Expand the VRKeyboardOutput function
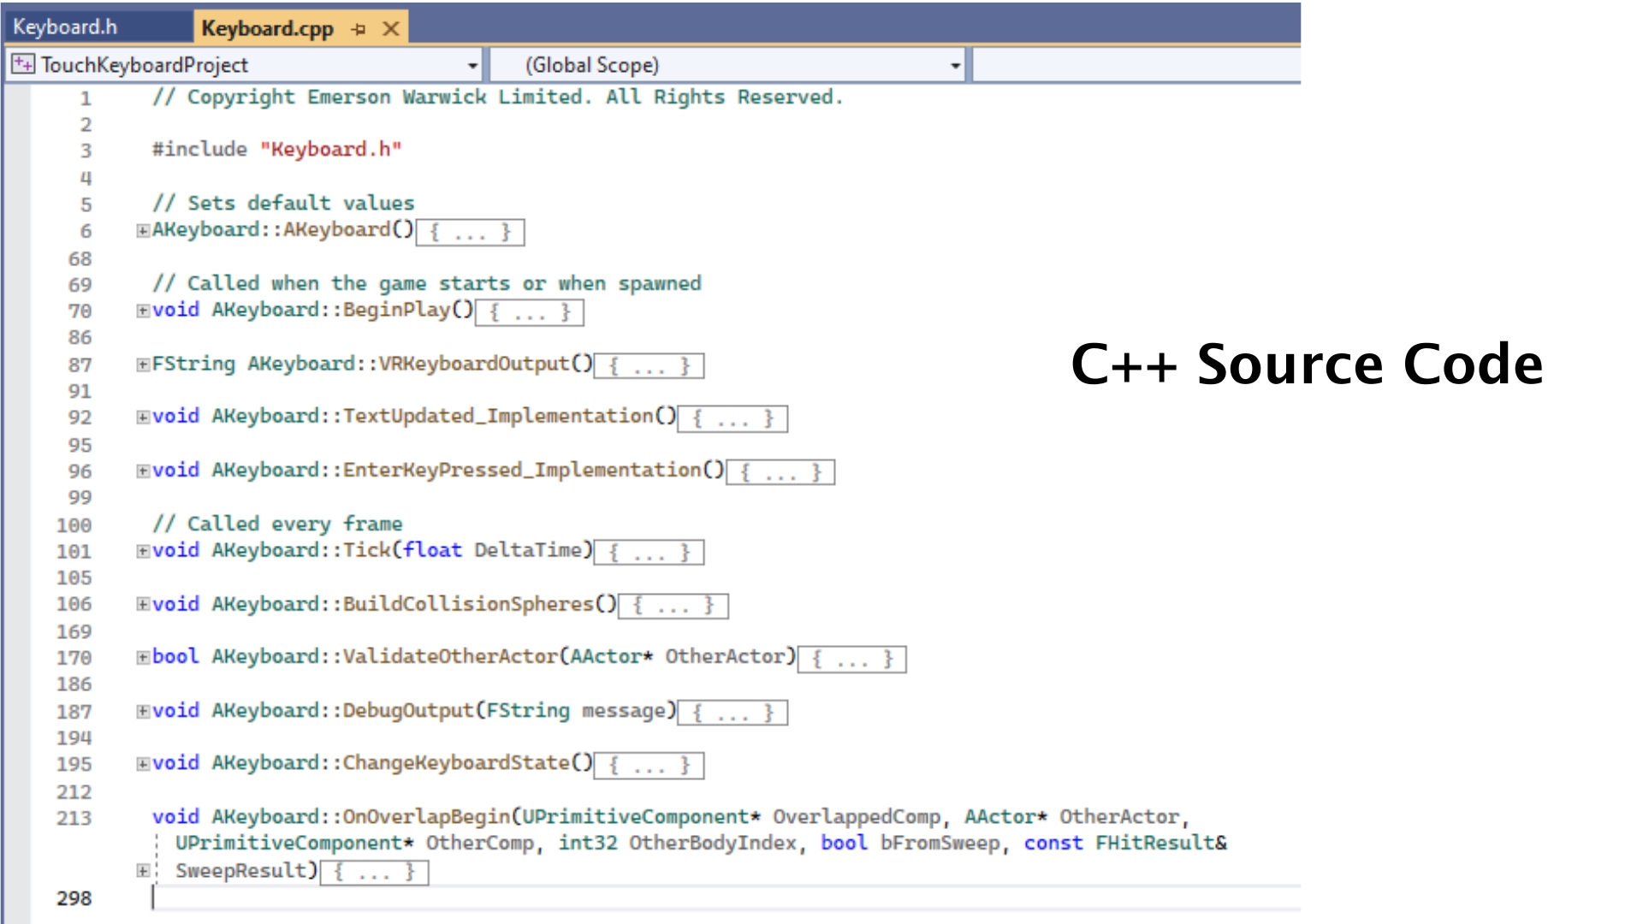This screenshot has height=924, width=1643. click(x=143, y=364)
